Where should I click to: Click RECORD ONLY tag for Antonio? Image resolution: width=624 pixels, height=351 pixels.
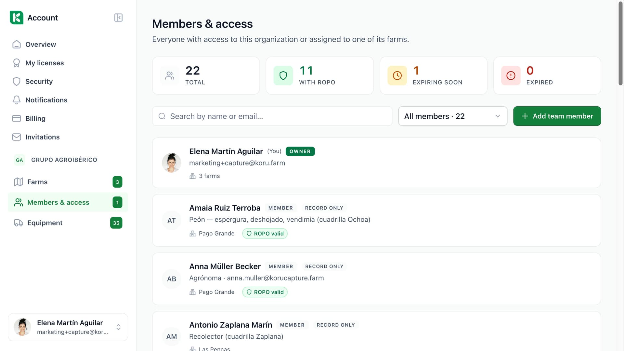(336, 325)
